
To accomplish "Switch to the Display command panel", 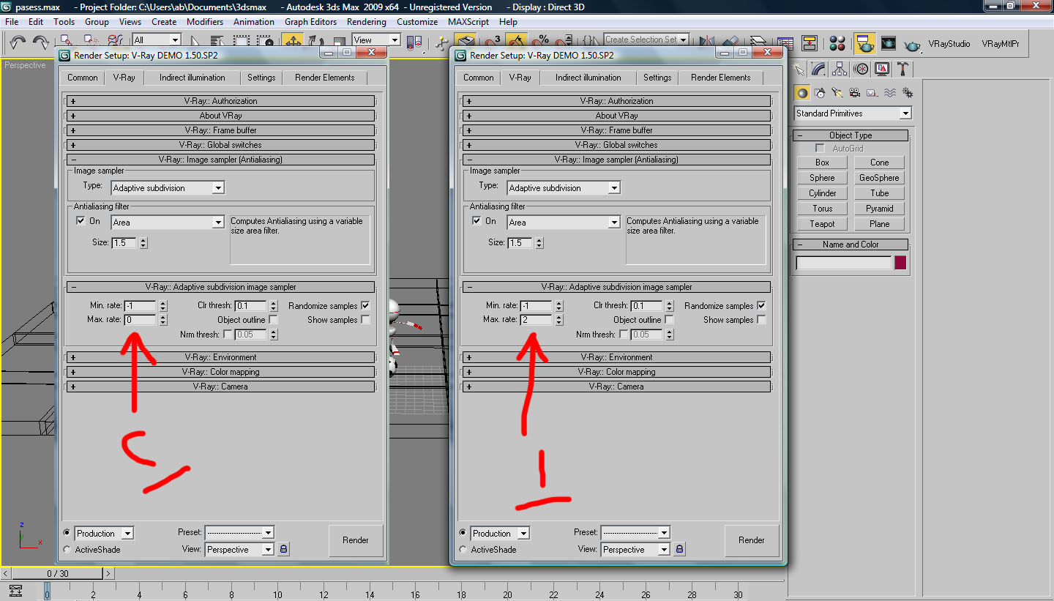I will [x=882, y=70].
